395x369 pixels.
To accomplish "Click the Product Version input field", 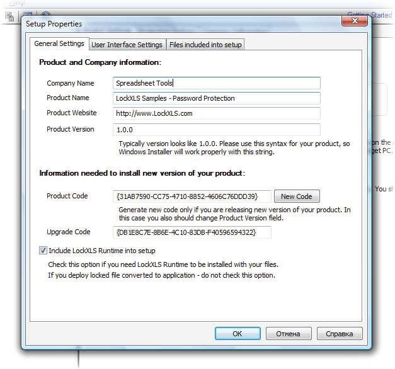I will tap(217, 130).
